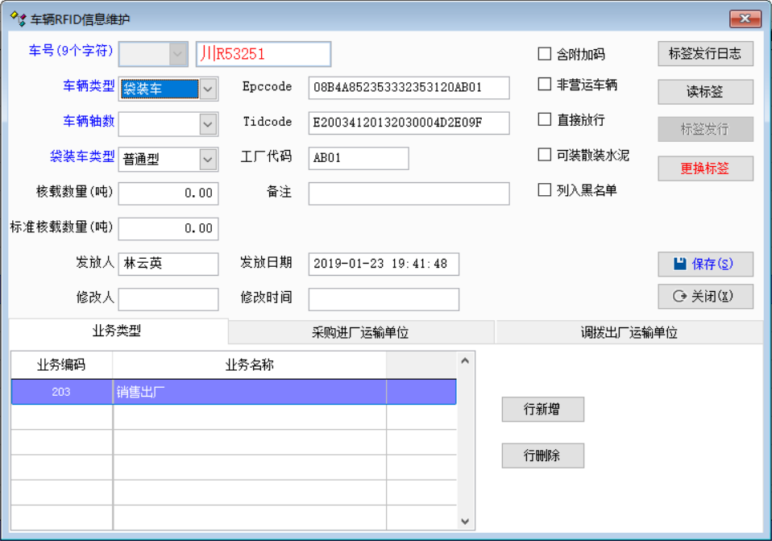Click the 关闭(X) button with arrow icon
772x541 pixels.
coord(705,296)
